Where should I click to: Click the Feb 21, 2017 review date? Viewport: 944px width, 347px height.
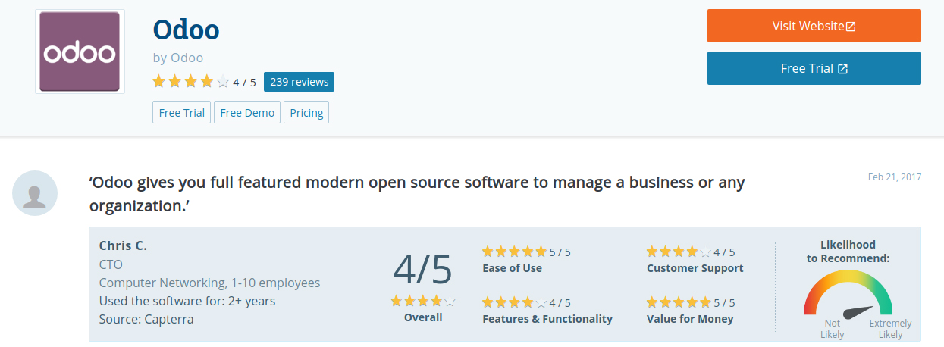895,177
